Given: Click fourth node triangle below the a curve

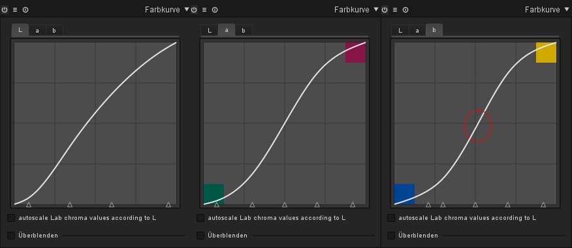Looking at the screenshot, I should click(317, 205).
